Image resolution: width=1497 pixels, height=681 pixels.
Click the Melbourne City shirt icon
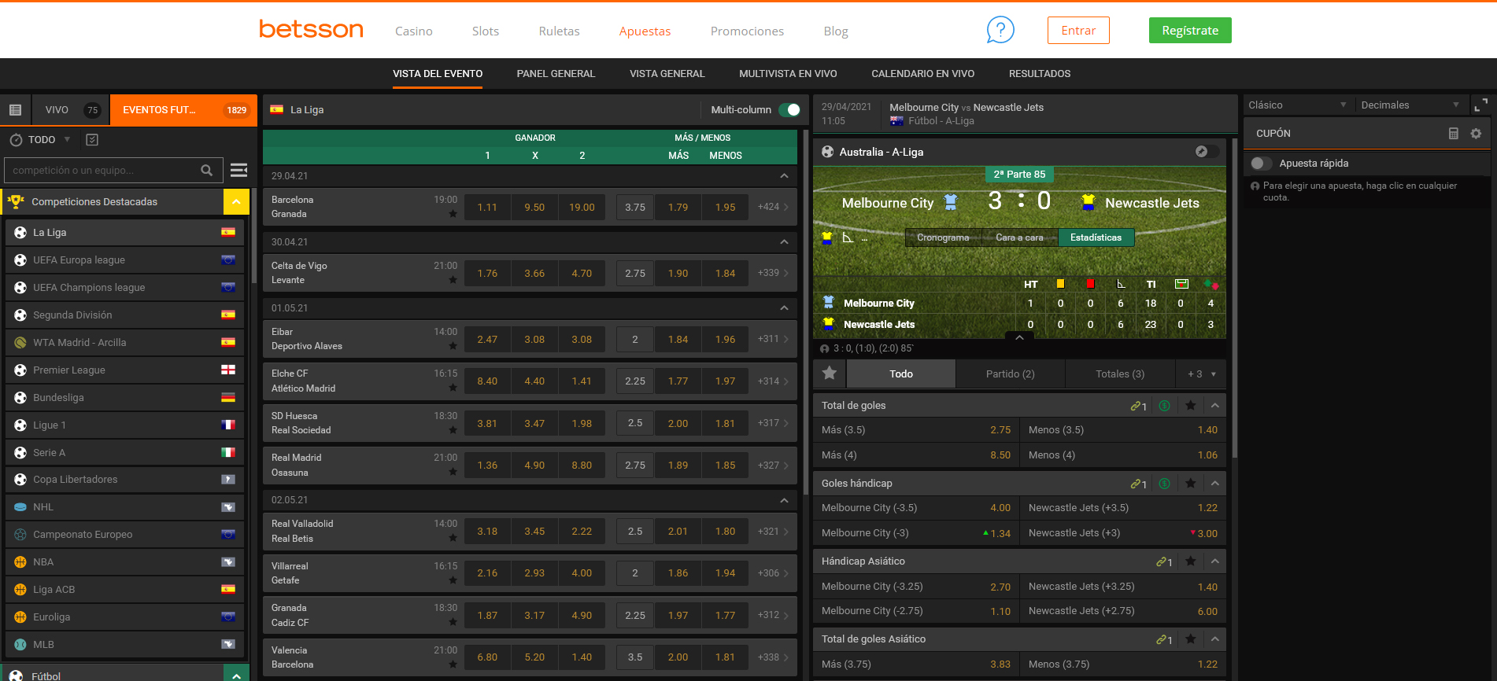point(951,202)
